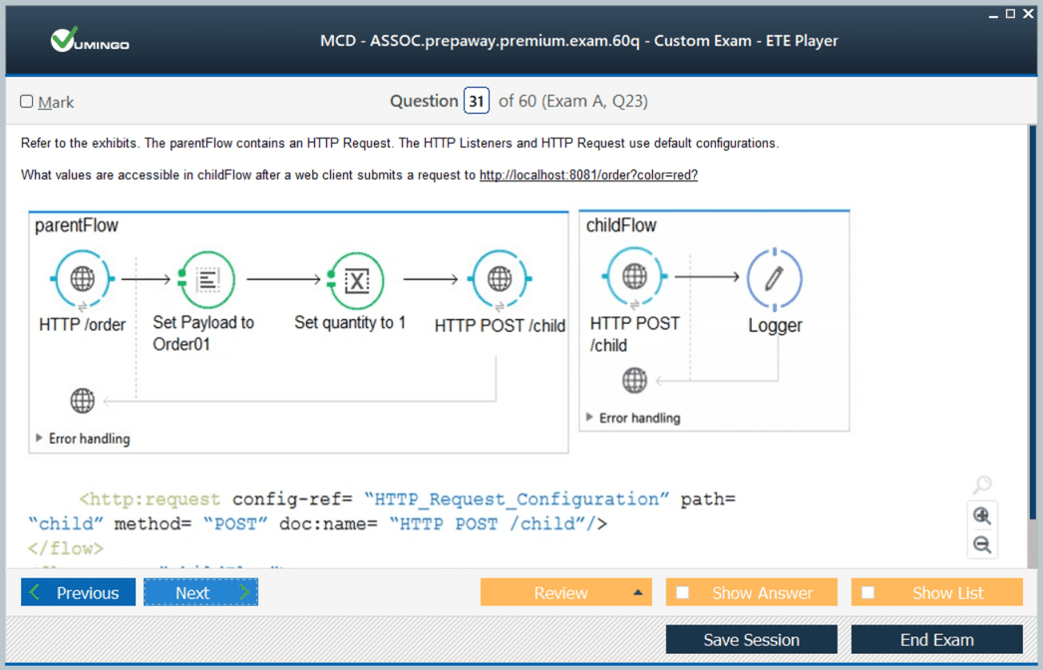Tick the Show Answer checkbox
Screen dimensions: 1043x670
tap(682, 592)
